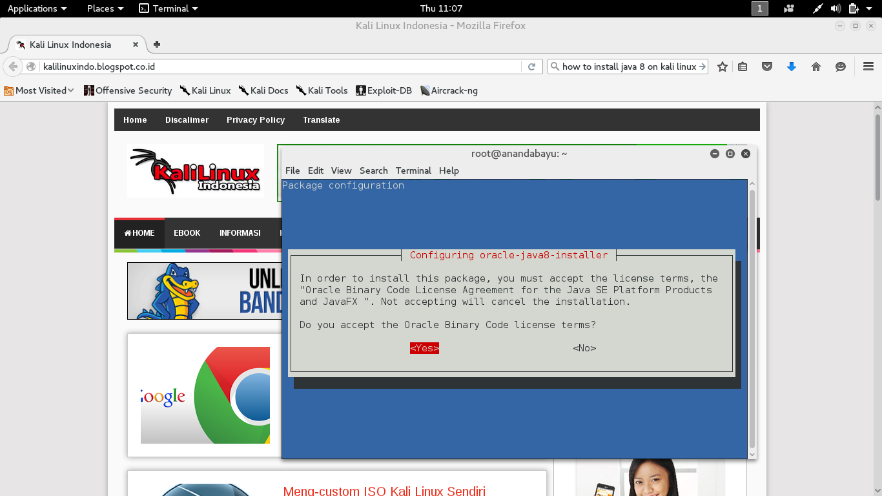
Task: Open terminal File menu
Action: click(292, 170)
